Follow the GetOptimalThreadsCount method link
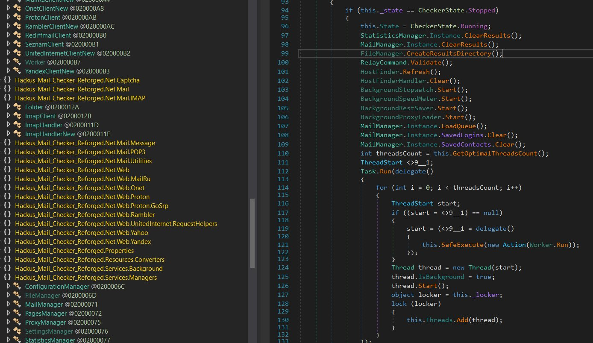This screenshot has width=593, height=343. coord(495,153)
